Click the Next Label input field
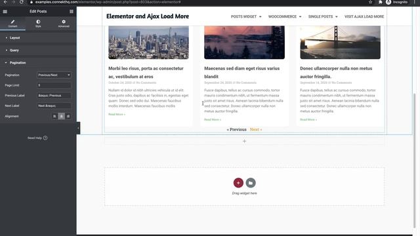This screenshot has width=420, height=236. click(x=54, y=106)
